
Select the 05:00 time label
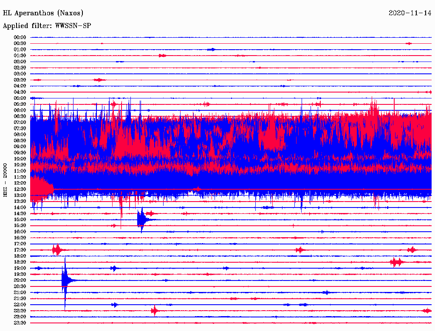[x=20, y=98]
